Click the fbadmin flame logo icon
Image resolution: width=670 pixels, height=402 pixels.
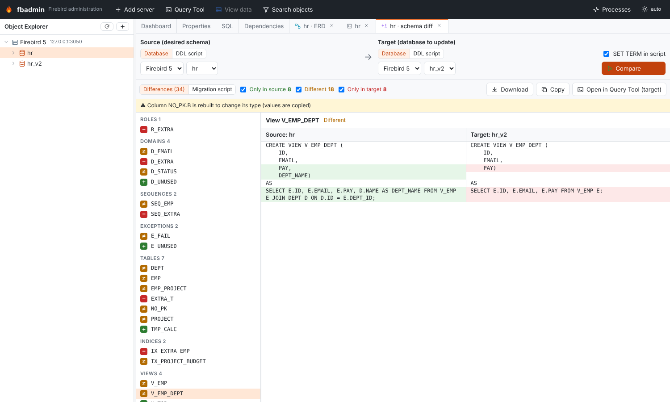pos(9,9)
